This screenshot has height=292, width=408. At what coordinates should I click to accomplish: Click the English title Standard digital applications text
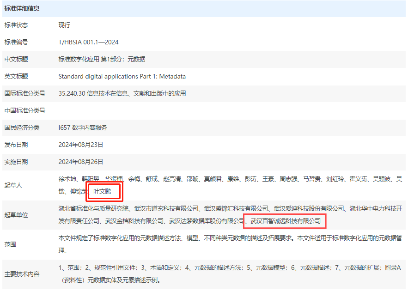[x=122, y=76]
